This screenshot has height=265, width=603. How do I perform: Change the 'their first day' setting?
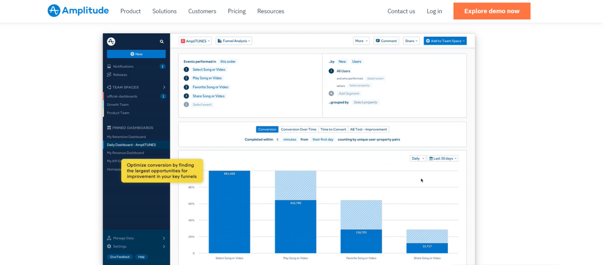click(323, 139)
